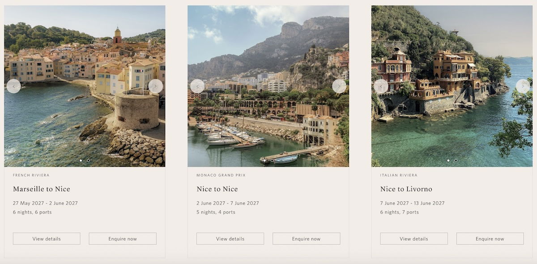Select second carousel dot on Italian Riviera image
The image size is (537, 264).
coord(456,160)
